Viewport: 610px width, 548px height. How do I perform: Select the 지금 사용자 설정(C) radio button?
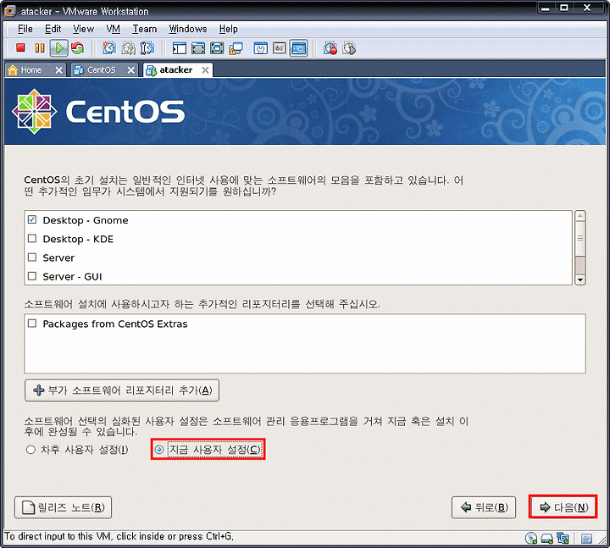[158, 450]
